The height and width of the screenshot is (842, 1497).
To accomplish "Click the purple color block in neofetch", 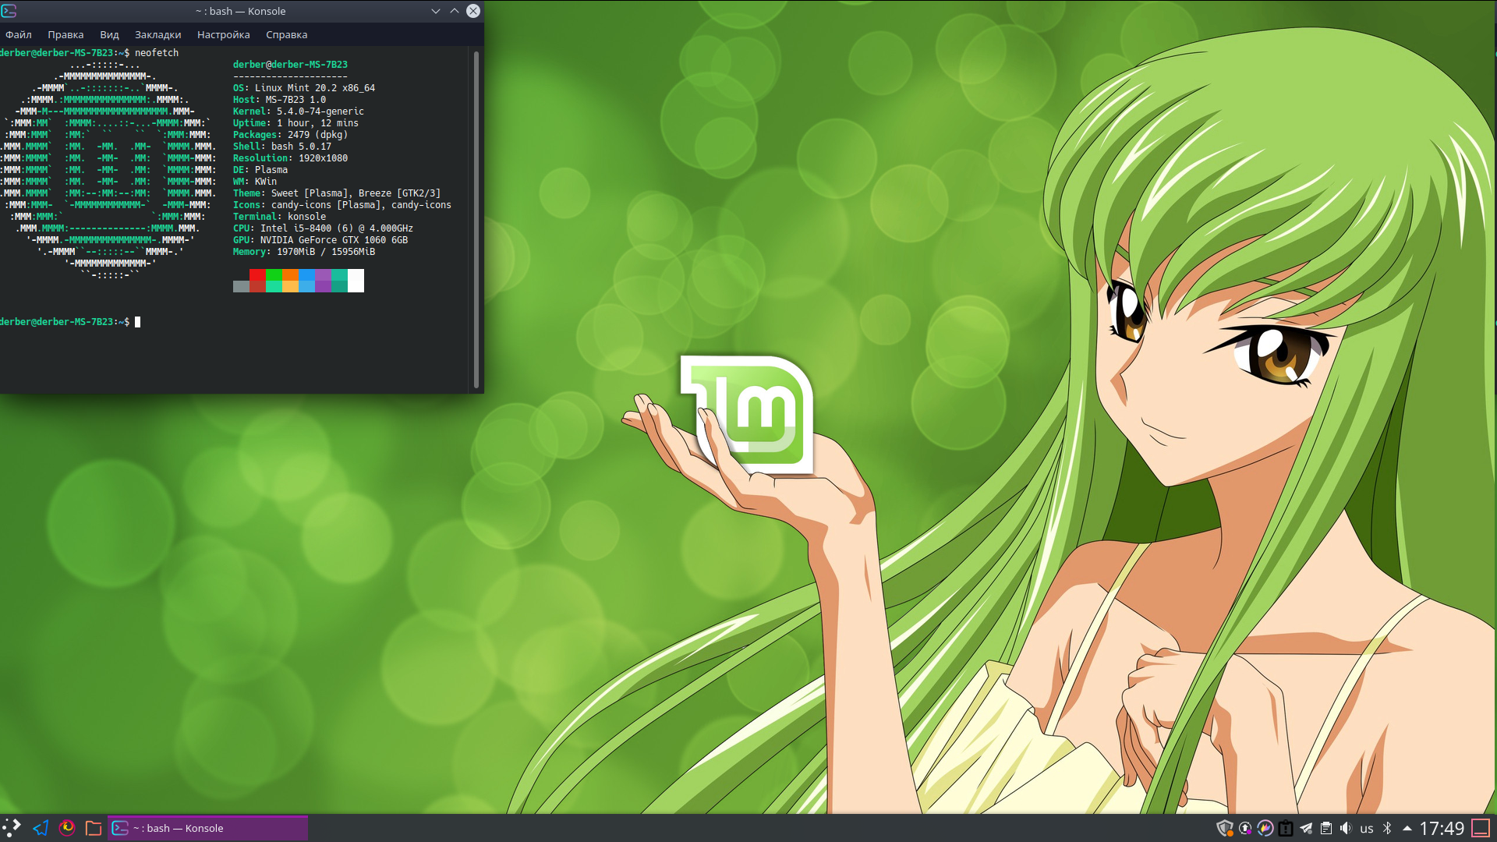I will [x=323, y=281].
